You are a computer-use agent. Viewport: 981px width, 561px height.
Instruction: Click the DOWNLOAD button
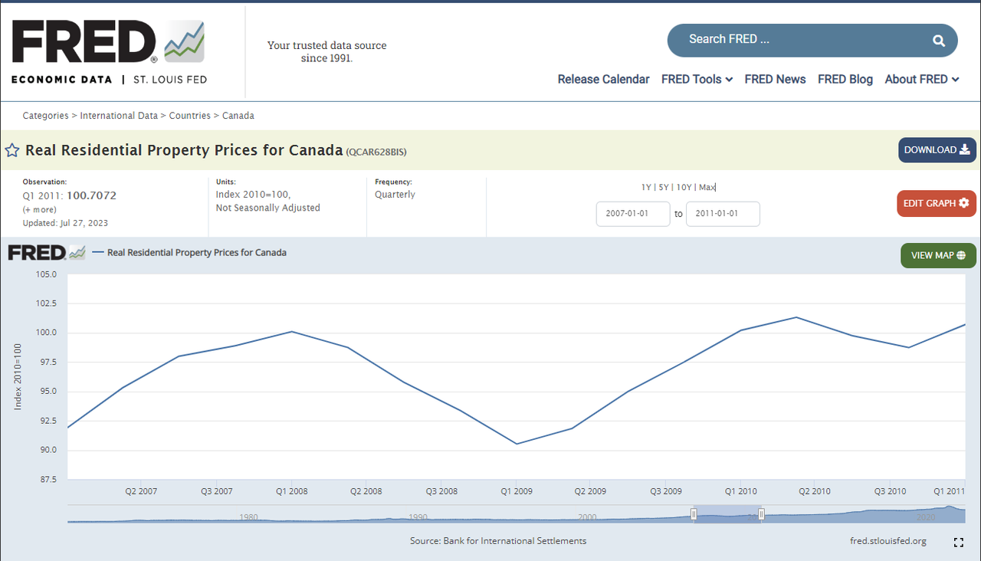(x=937, y=150)
